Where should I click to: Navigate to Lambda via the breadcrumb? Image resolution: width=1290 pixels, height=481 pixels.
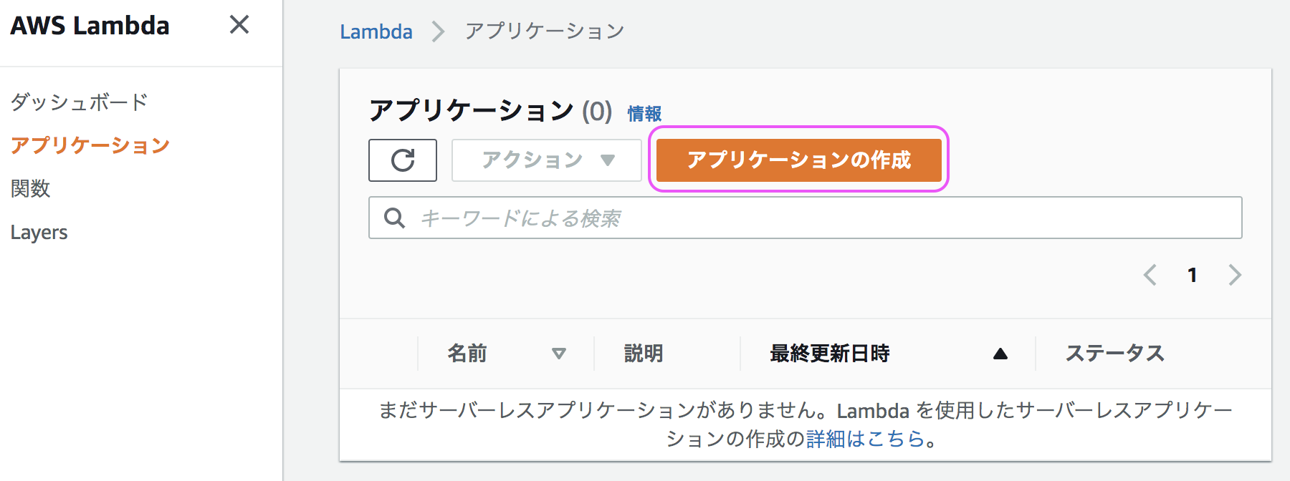[x=376, y=31]
